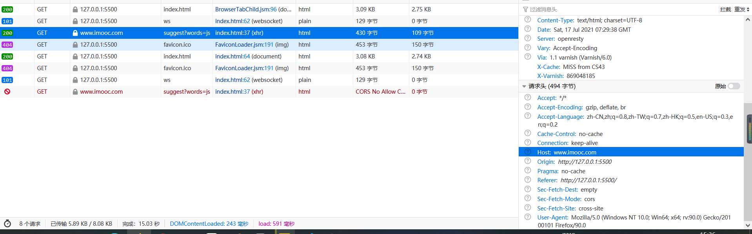This screenshot has height=234, width=752.
Task: Open the Origin header help icon
Action: coord(528,161)
